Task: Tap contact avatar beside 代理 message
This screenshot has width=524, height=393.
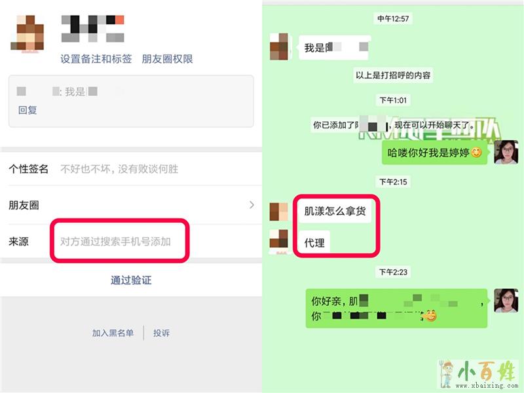Action: coord(279,241)
